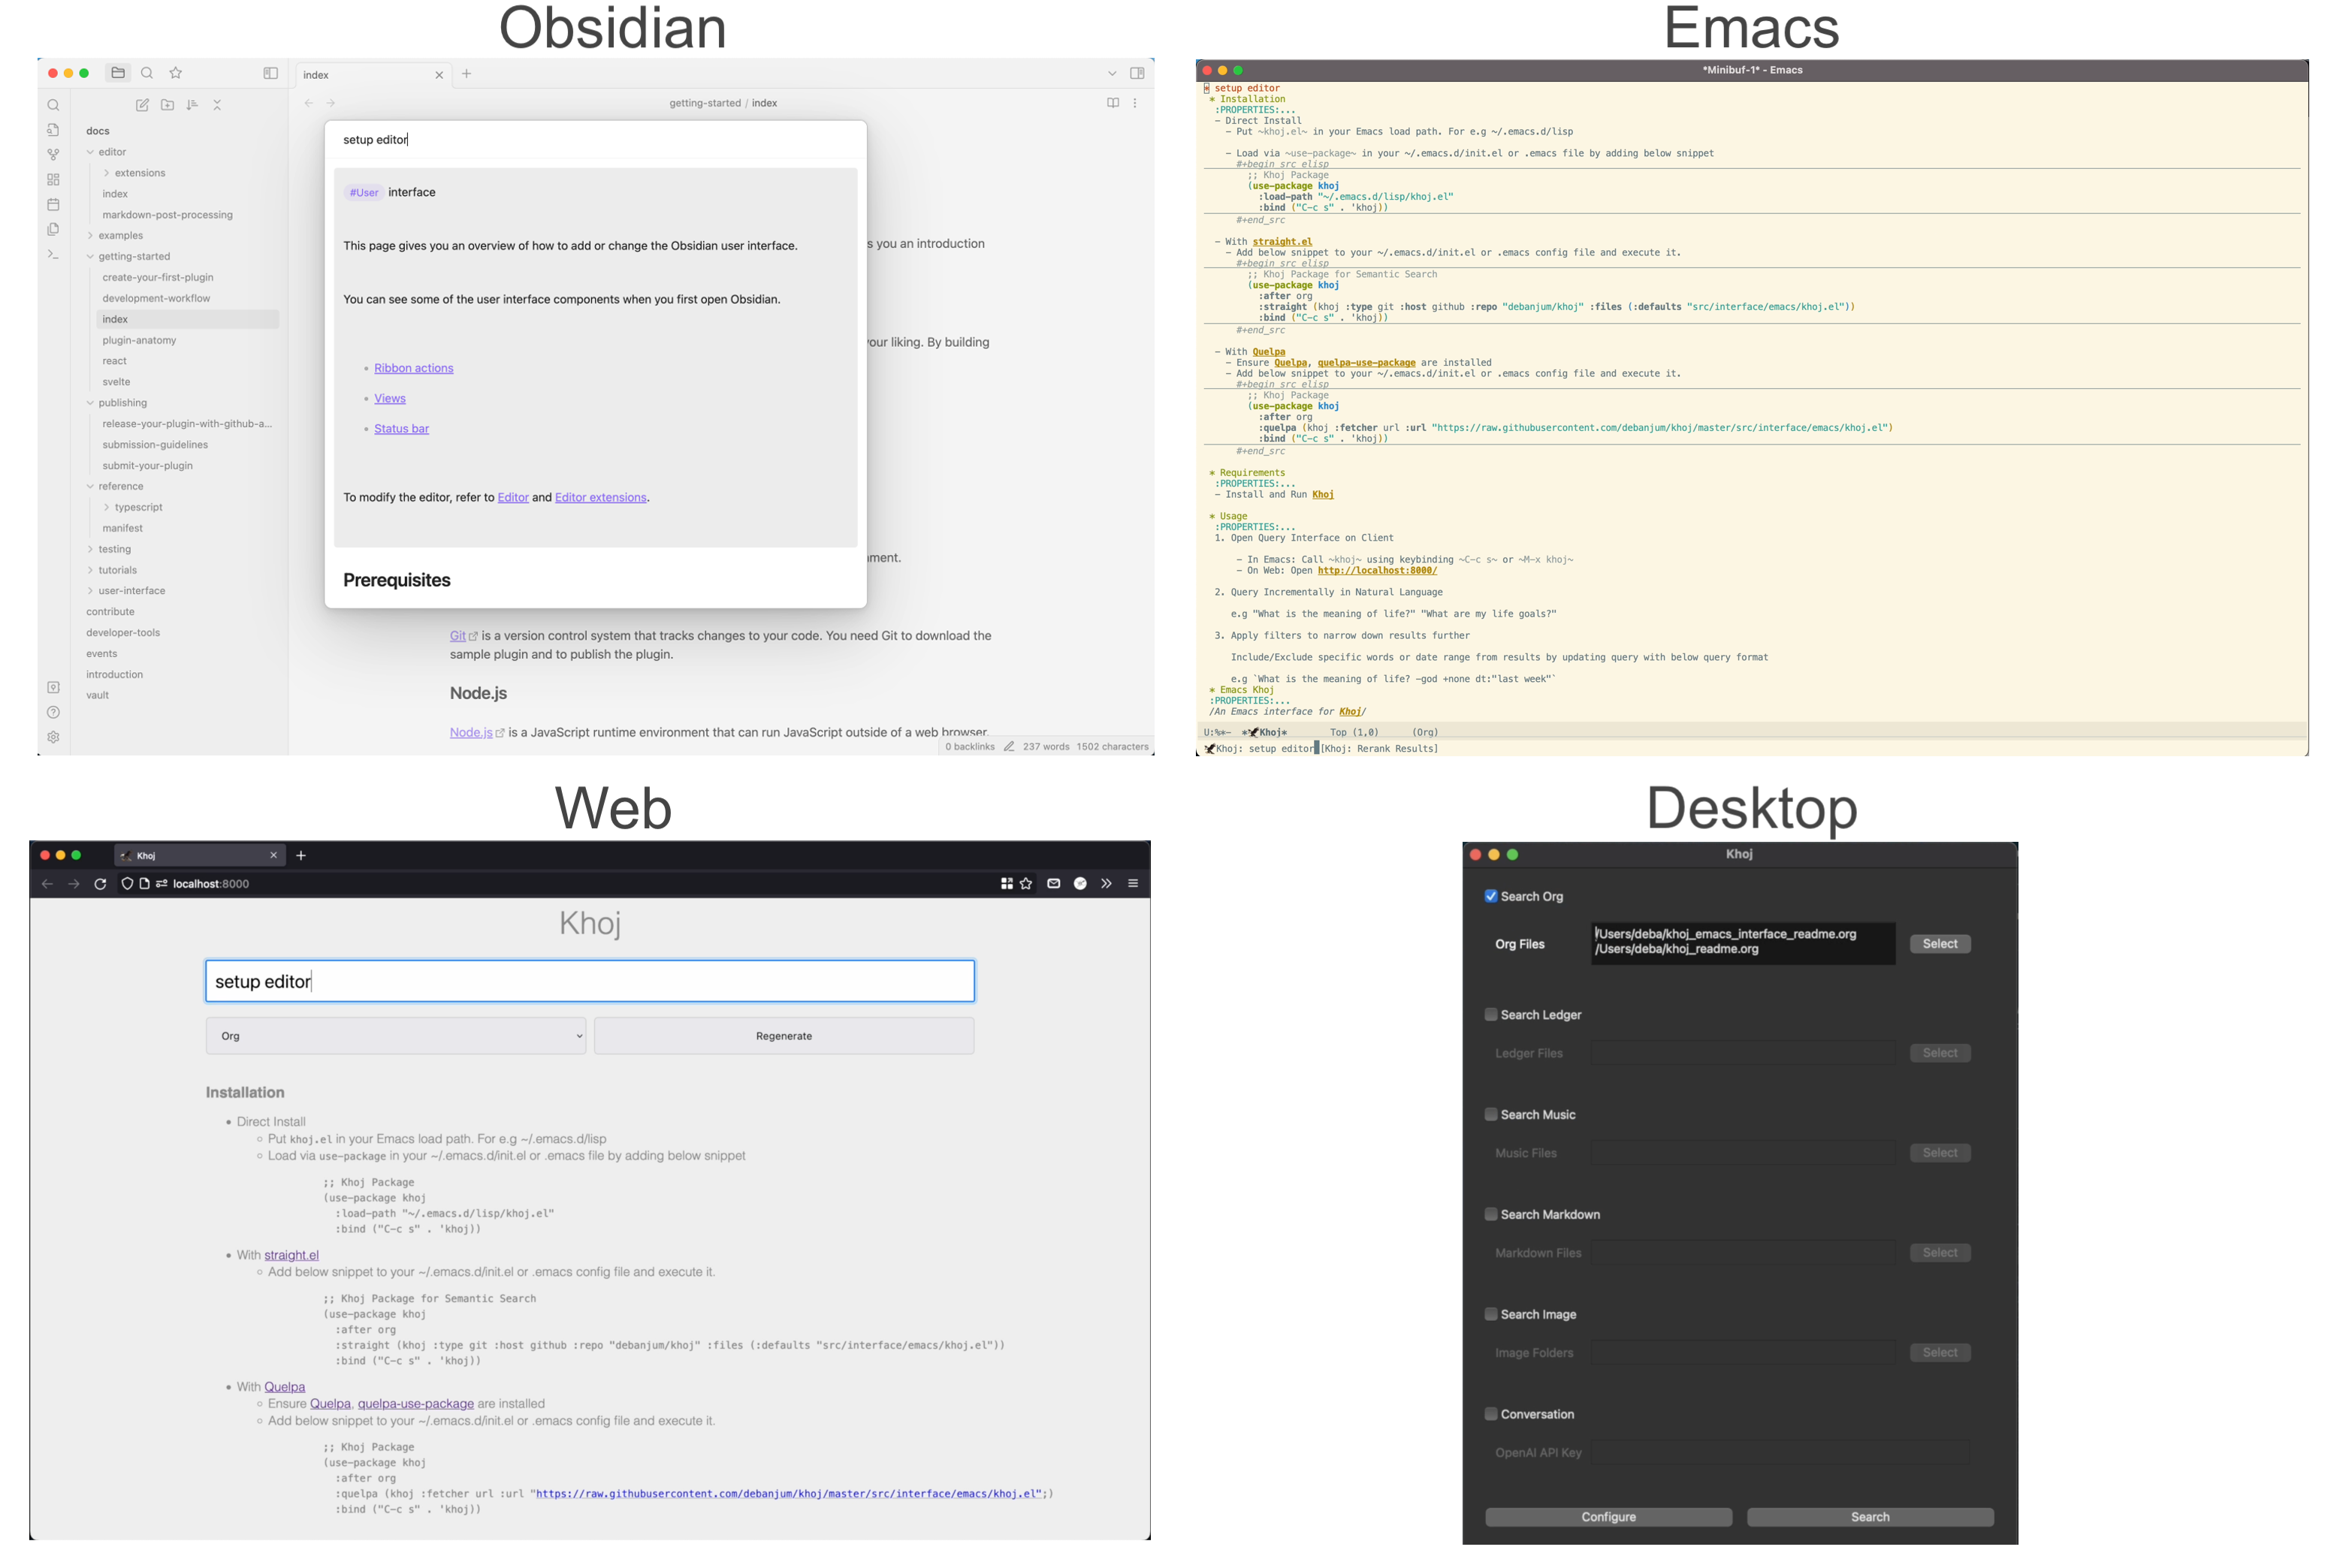The width and height of the screenshot is (2349, 1568).
Task: Enable the Search Markdown checkbox
Action: point(1490,1214)
